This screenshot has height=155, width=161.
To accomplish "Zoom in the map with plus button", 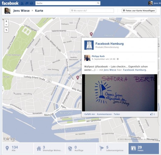I will coord(6,21).
